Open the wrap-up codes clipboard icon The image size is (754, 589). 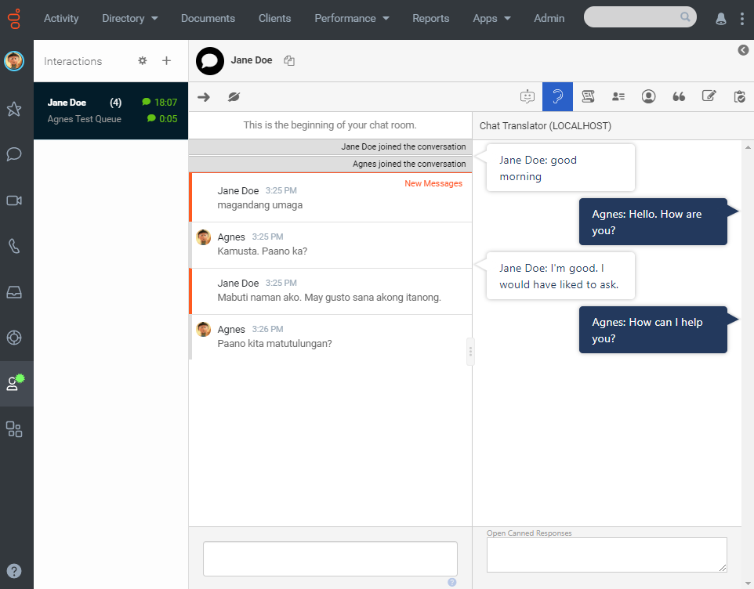click(739, 96)
